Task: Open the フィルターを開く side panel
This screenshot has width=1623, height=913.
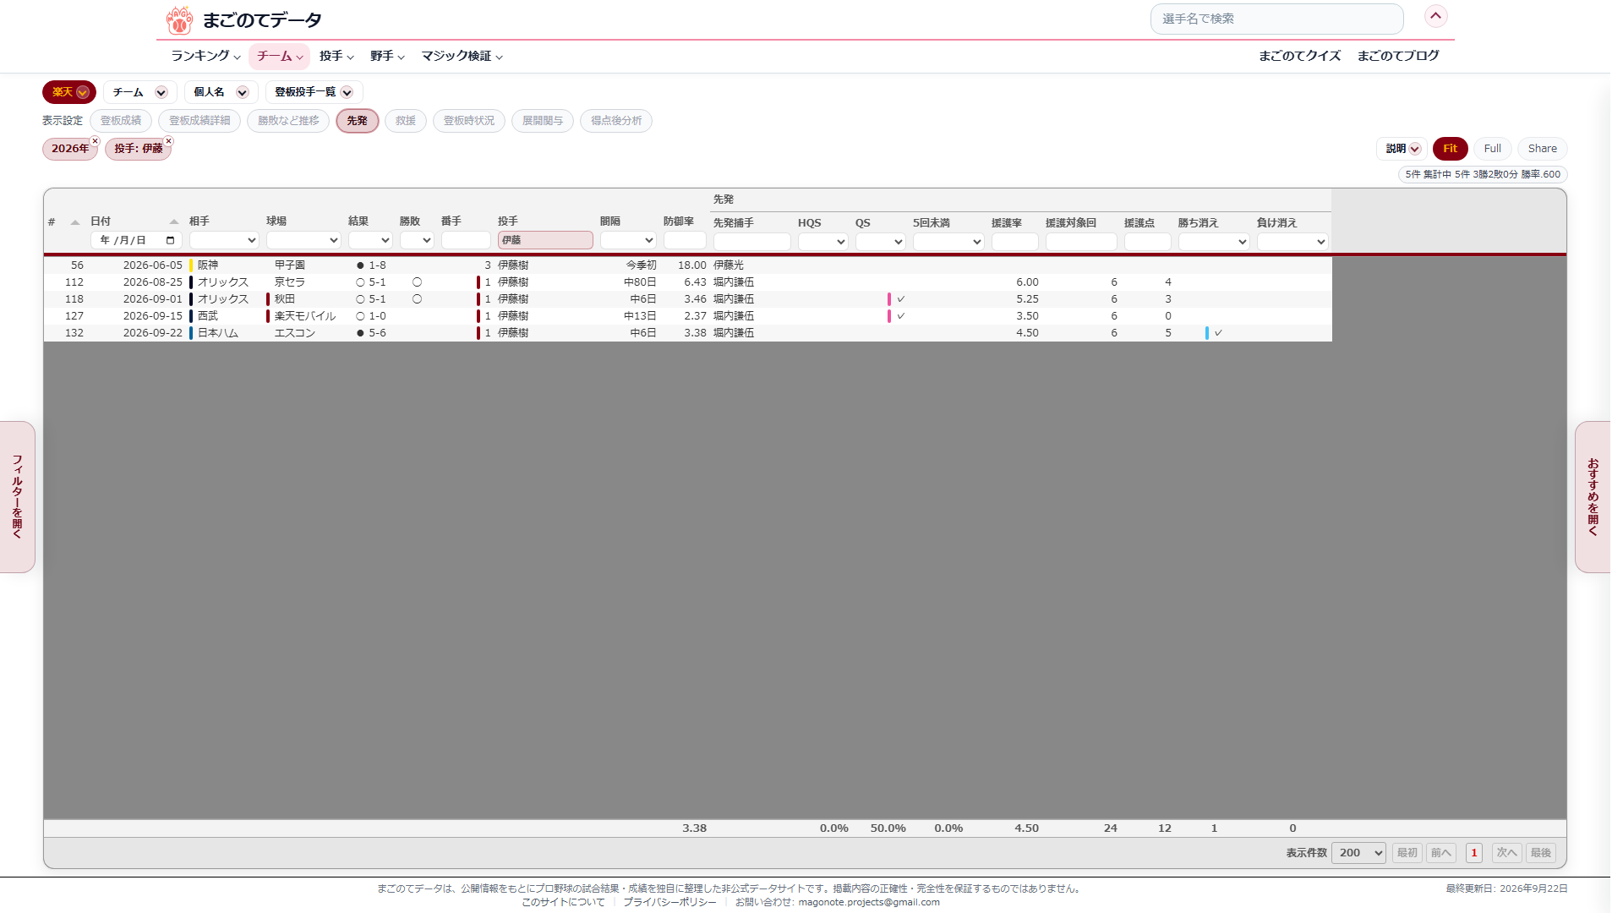Action: point(18,497)
